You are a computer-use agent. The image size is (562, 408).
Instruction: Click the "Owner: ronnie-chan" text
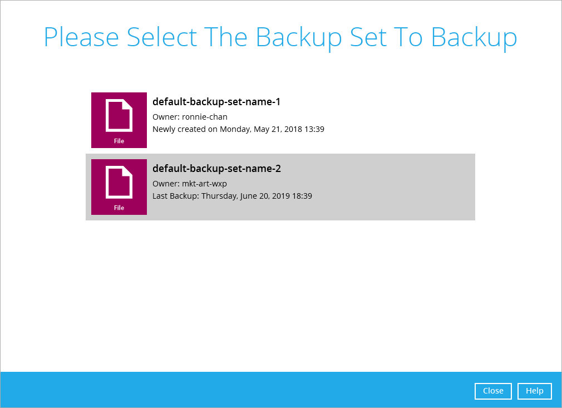pyautogui.click(x=190, y=117)
